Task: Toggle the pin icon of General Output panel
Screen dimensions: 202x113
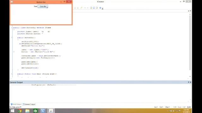Action: (188, 82)
